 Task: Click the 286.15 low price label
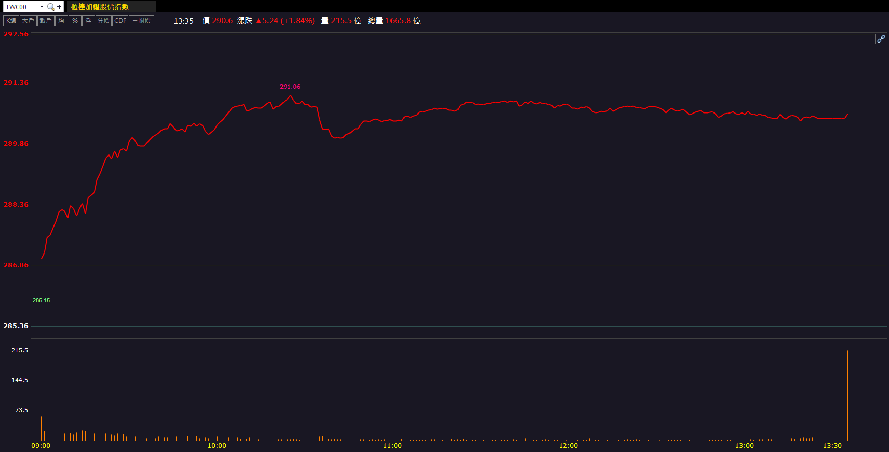[41, 300]
